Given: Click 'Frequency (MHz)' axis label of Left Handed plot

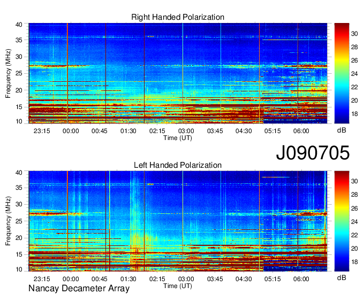Looking at the screenshot, I should click(9, 221).
